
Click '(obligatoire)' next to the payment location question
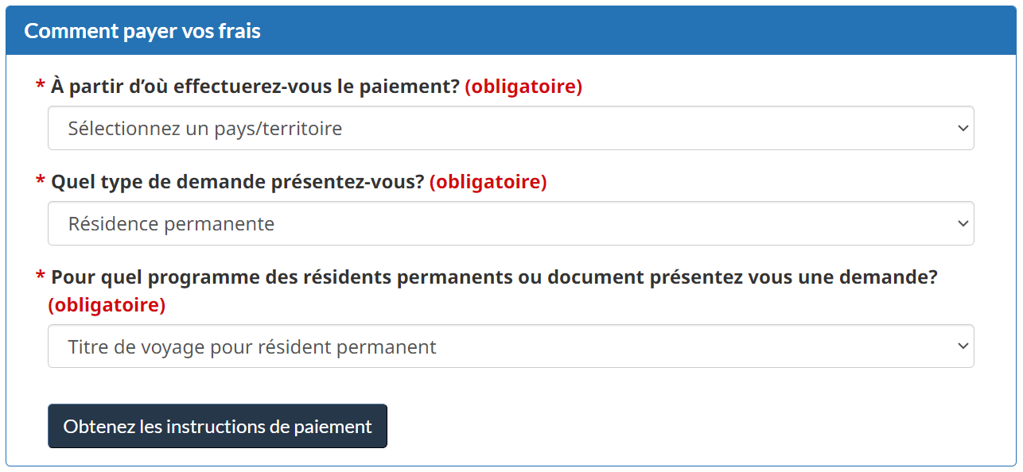[x=523, y=87]
